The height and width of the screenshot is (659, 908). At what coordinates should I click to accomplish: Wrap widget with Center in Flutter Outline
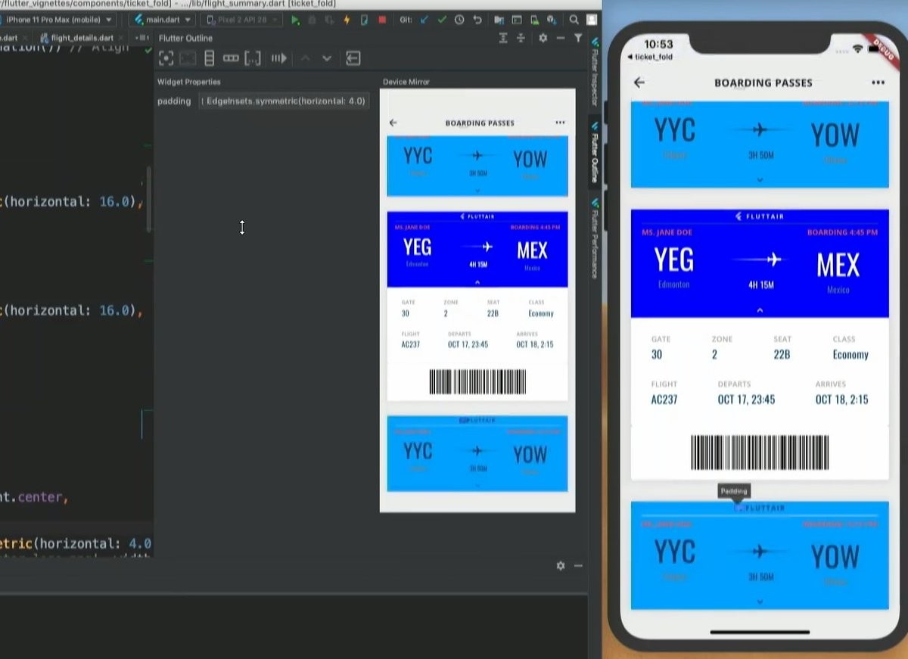pos(166,58)
